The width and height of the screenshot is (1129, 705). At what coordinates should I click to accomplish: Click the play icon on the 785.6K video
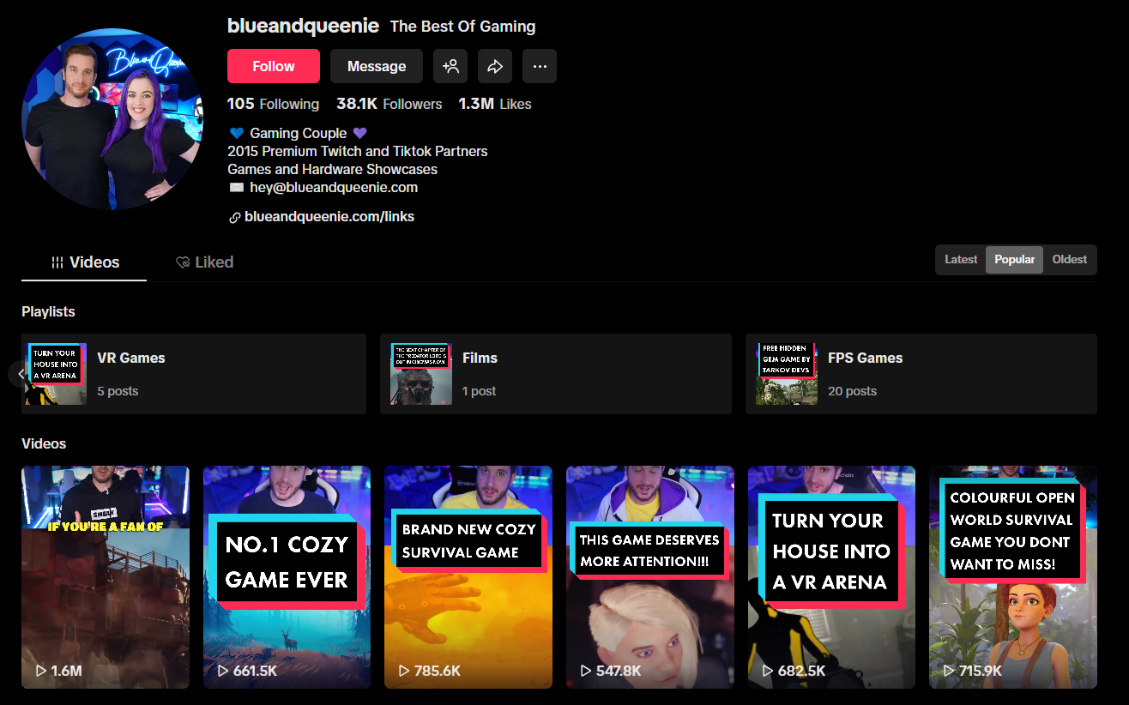pos(403,671)
